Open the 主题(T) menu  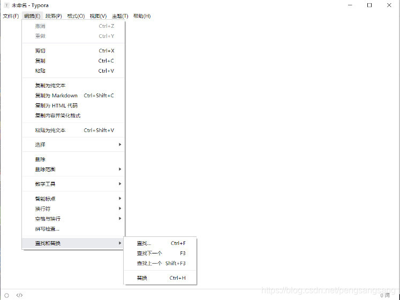click(120, 16)
